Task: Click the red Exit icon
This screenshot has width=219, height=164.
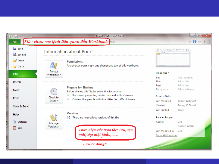Action: [15, 128]
